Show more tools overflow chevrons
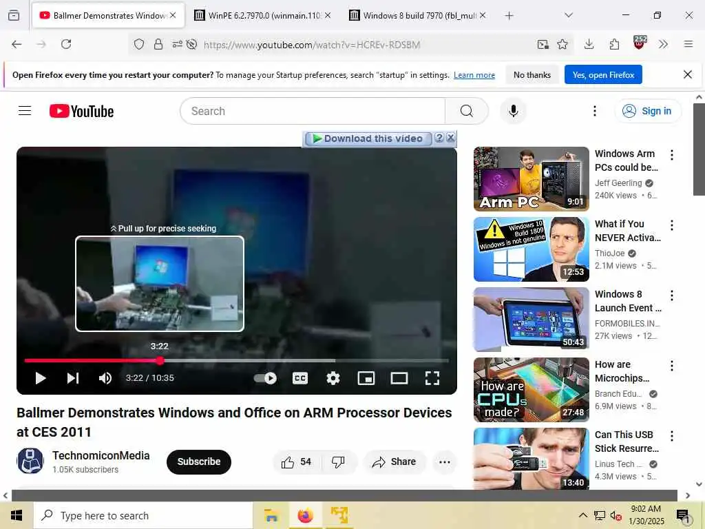705x529 pixels. [663, 44]
